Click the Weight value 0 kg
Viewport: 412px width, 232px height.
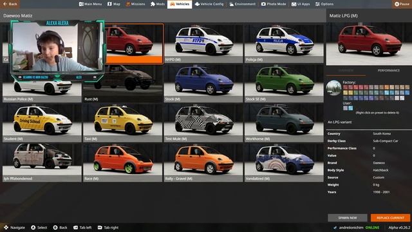[376, 185]
